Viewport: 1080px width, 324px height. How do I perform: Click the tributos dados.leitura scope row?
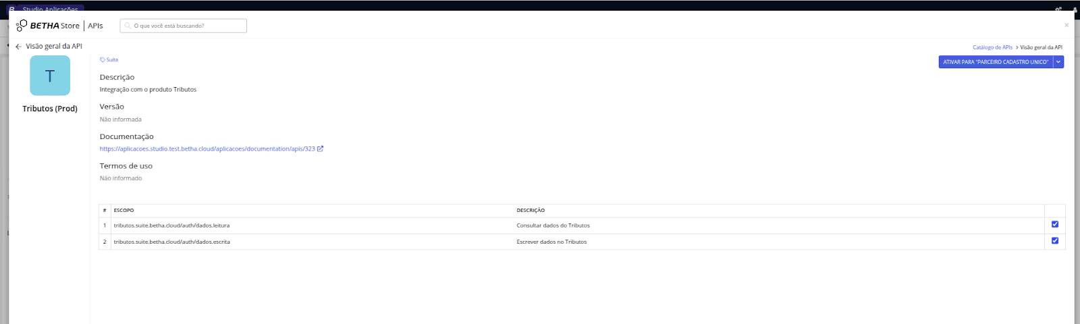click(x=171, y=225)
